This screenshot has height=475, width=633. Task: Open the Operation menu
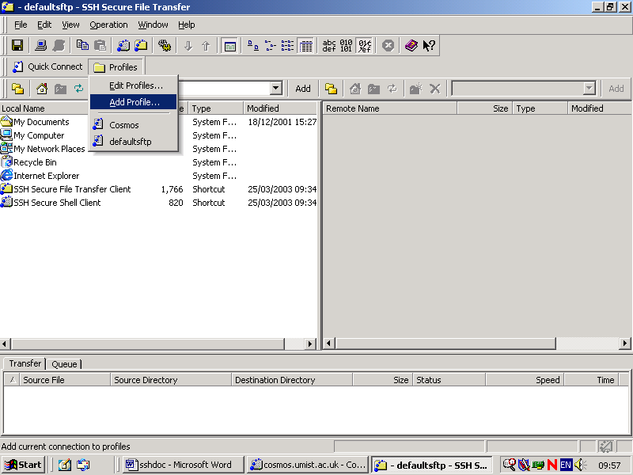[x=108, y=25]
